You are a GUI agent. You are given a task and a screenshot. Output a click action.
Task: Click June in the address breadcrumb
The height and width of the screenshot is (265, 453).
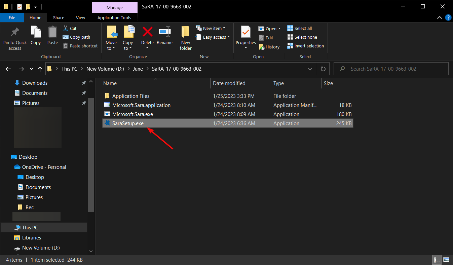point(138,69)
